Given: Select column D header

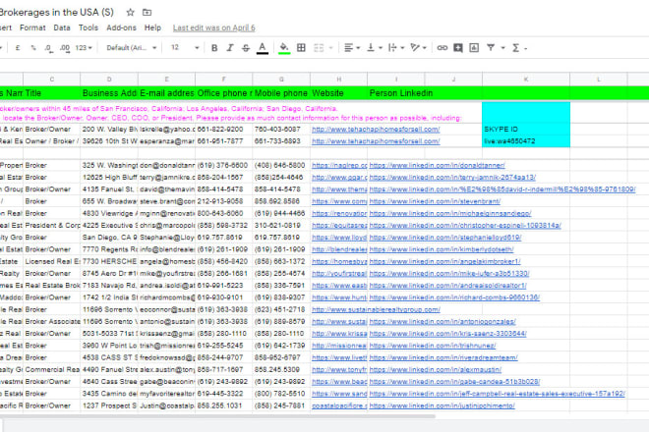Looking at the screenshot, I should [109, 79].
